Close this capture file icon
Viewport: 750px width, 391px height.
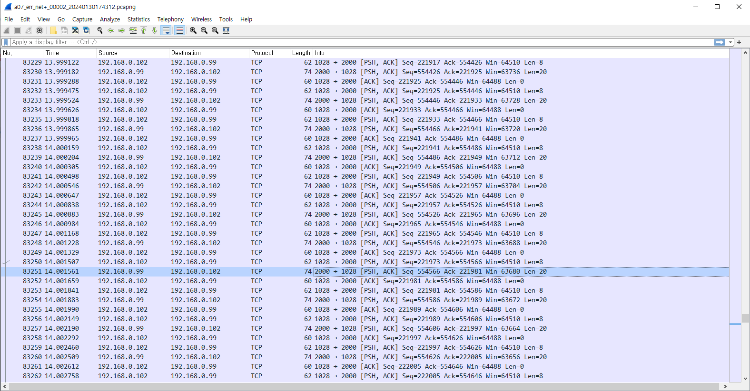click(75, 30)
